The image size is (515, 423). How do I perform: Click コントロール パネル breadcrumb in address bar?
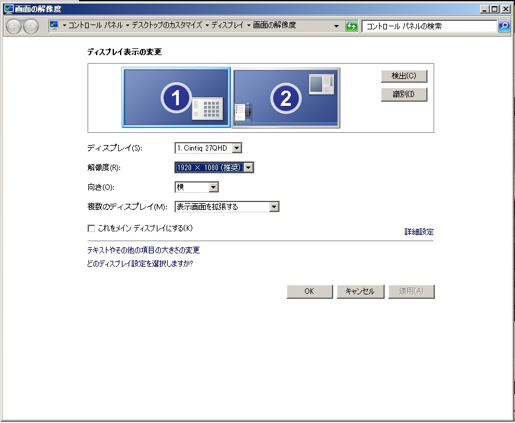pos(96,25)
